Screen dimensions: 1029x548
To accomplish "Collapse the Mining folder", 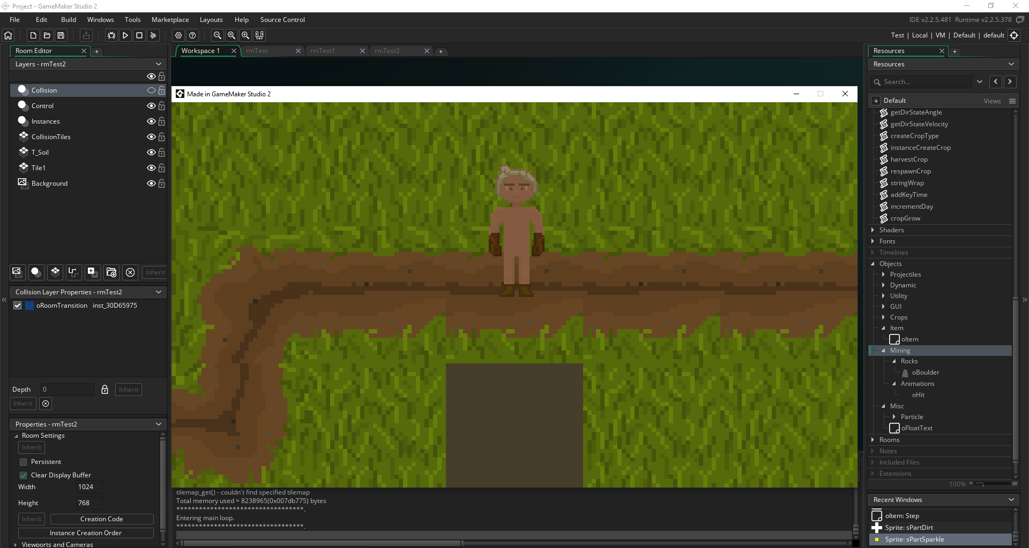I will click(883, 351).
